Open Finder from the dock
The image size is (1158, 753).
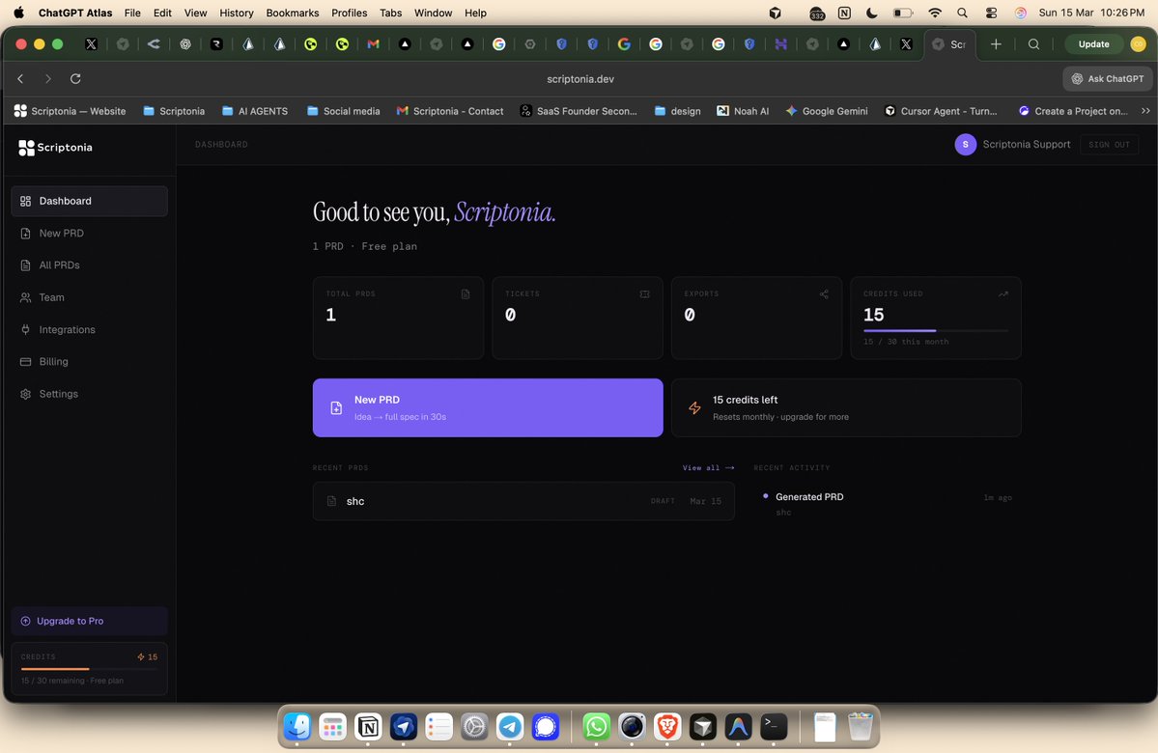[x=297, y=727]
